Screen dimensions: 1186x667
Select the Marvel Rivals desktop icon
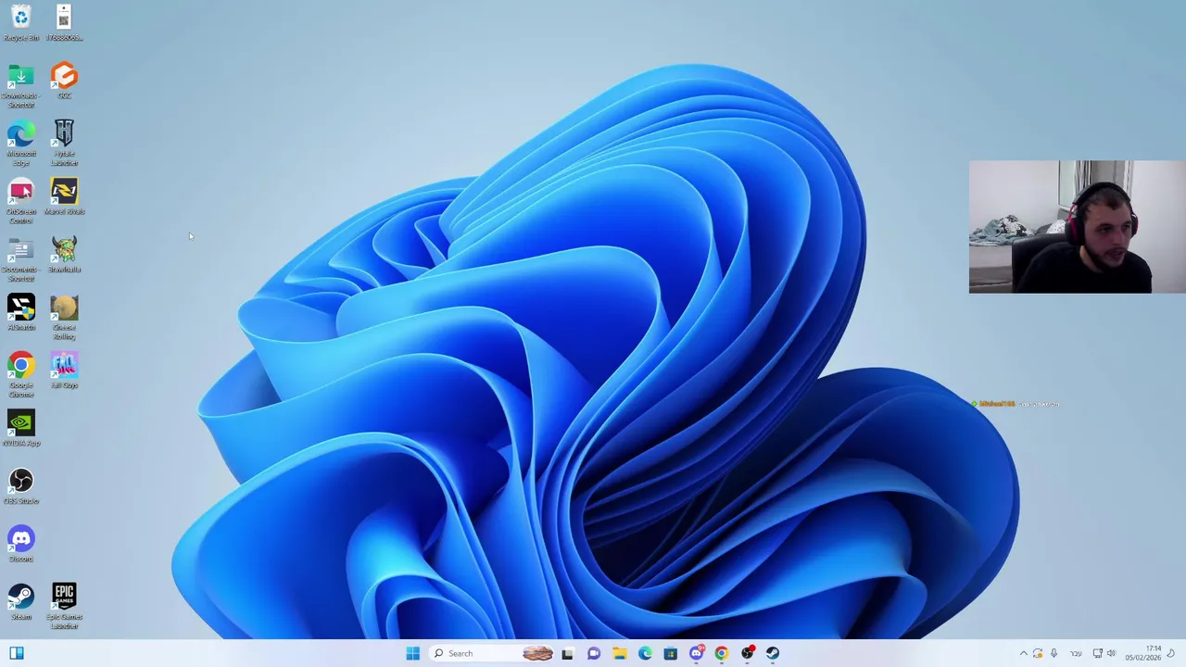tap(64, 196)
